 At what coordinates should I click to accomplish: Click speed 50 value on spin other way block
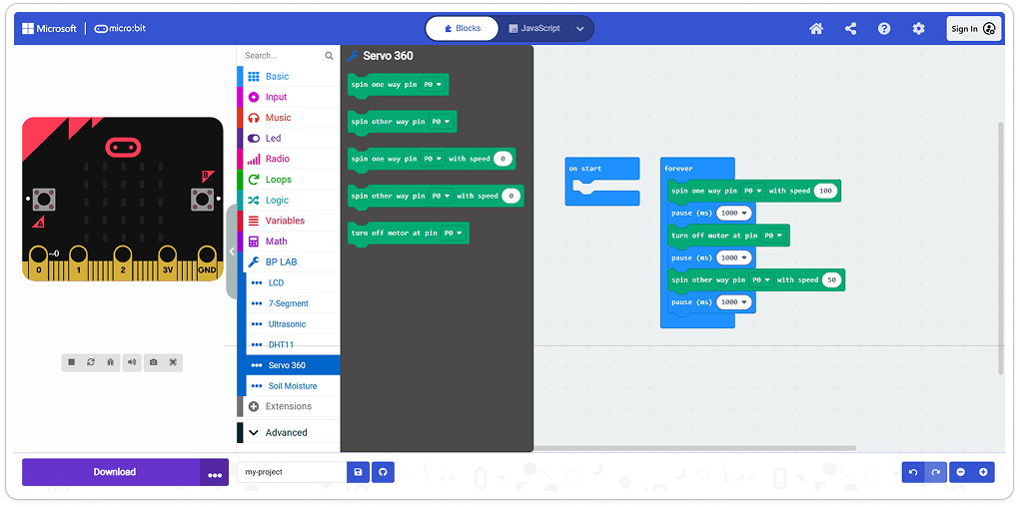pyautogui.click(x=831, y=280)
